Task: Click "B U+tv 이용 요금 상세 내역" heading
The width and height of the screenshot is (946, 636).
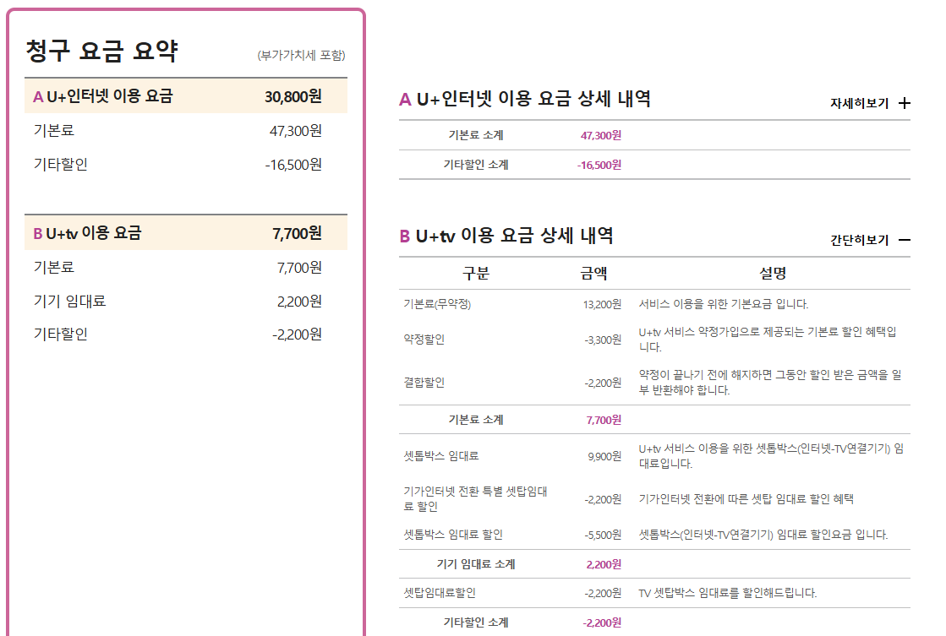Action: [x=506, y=236]
